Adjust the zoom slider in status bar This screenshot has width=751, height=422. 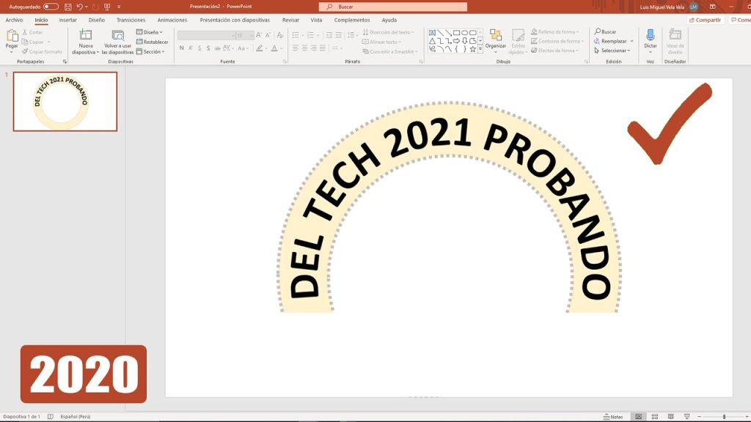pyautogui.click(x=724, y=417)
